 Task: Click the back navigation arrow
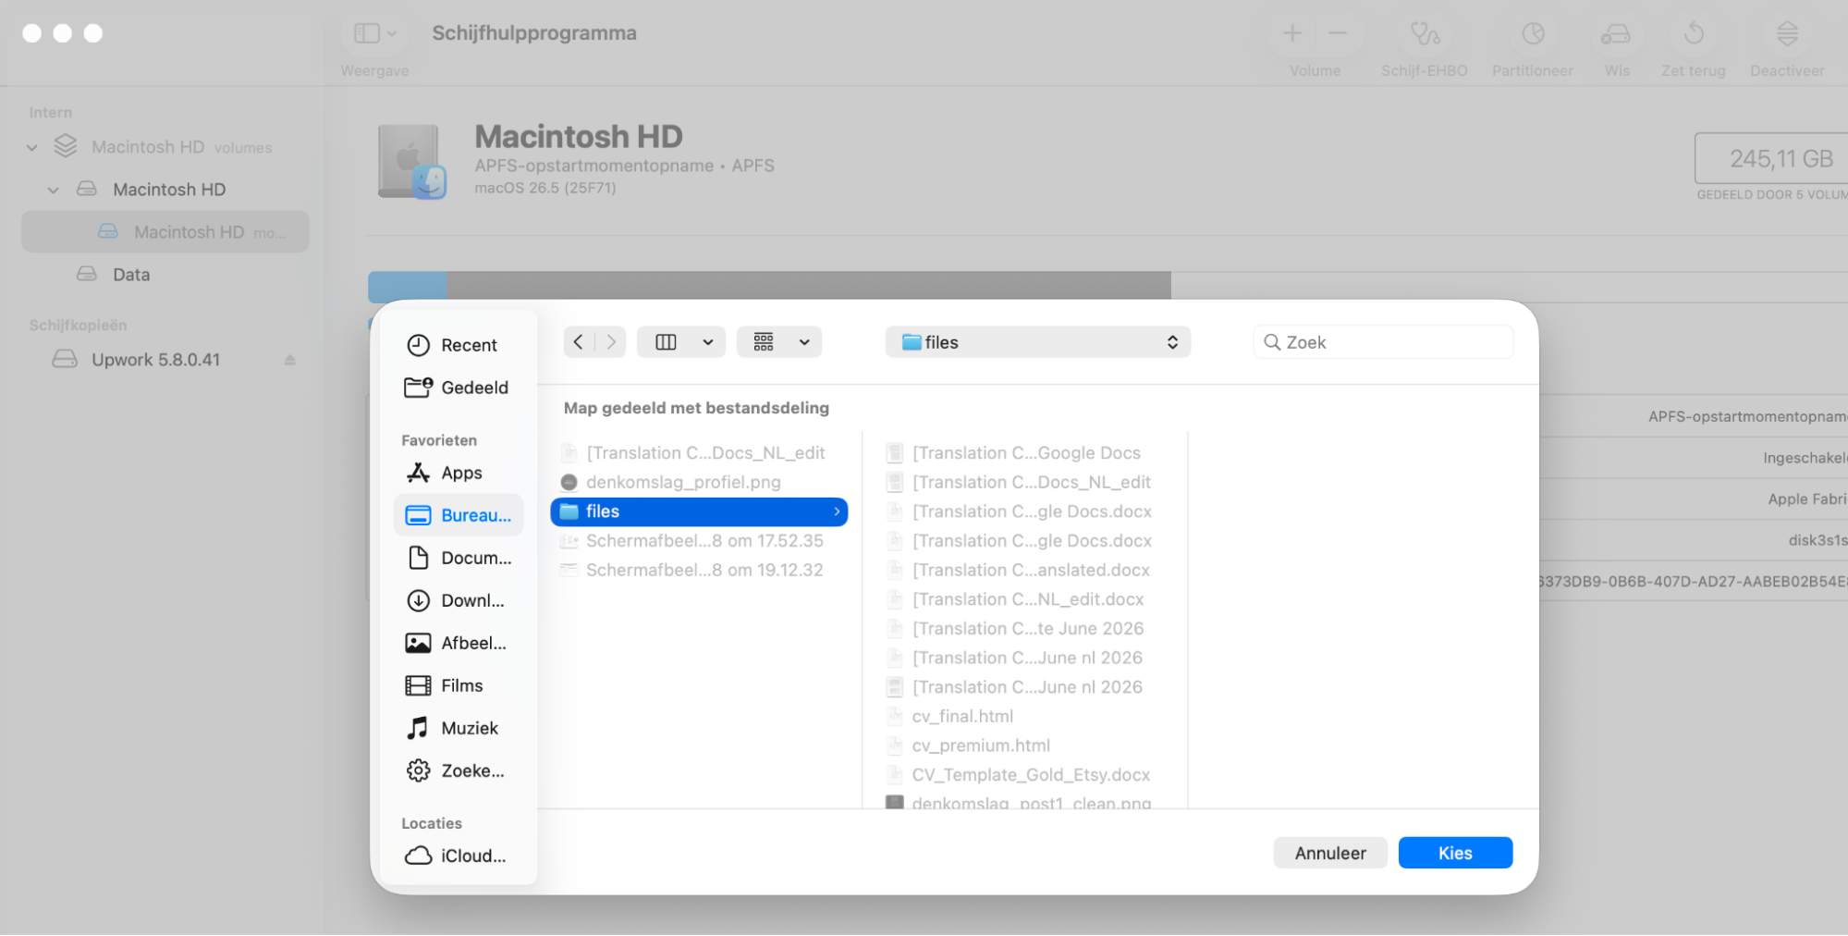[x=579, y=342]
